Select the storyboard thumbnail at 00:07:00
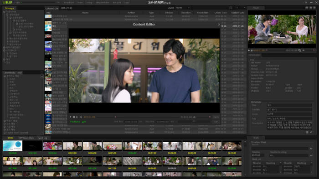The image size is (319, 179). (x=152, y=146)
